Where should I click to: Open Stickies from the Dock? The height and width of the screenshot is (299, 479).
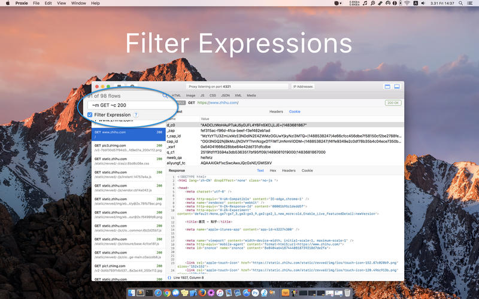(184, 293)
